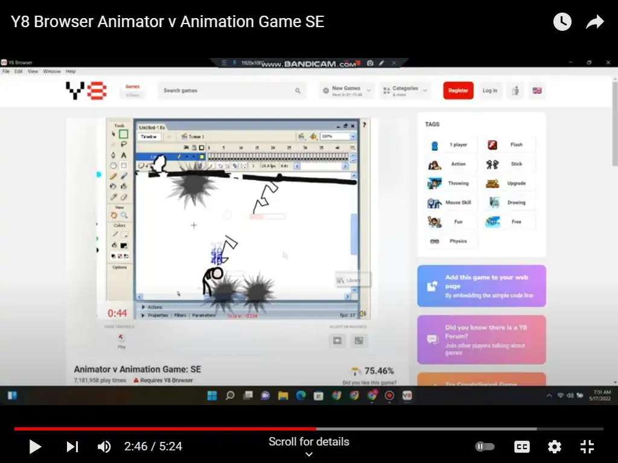Click the Log in button
This screenshot has height=463, width=618.
490,90
